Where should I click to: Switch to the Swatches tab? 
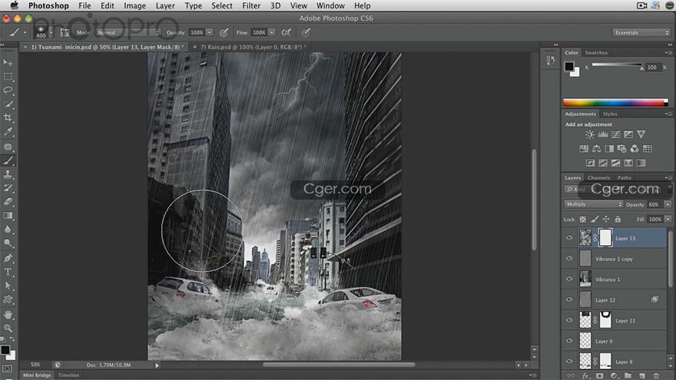(596, 52)
